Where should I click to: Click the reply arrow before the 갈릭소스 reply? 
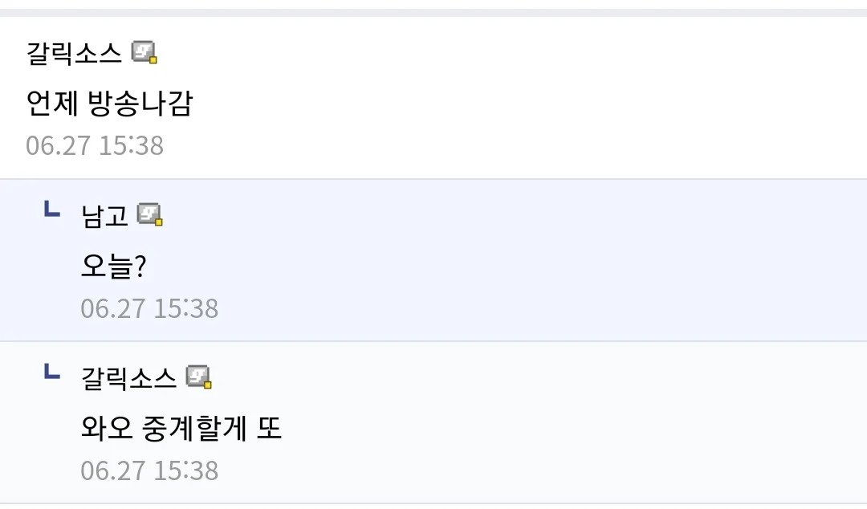pos(51,373)
